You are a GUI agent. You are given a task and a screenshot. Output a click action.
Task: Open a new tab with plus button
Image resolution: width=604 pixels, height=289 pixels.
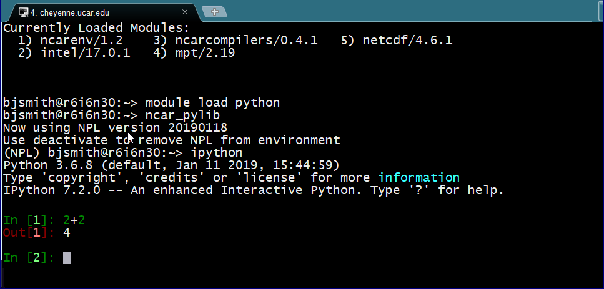pyautogui.click(x=215, y=12)
